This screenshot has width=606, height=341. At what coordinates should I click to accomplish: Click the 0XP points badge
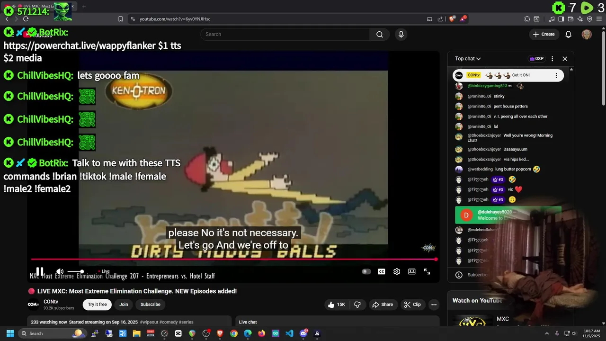[536, 59]
